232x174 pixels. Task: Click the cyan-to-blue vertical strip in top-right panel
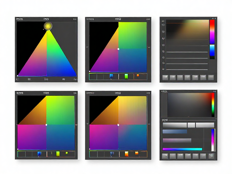click(x=212, y=50)
